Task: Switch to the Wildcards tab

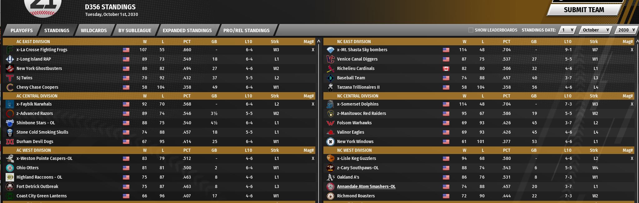Action: 94,30
